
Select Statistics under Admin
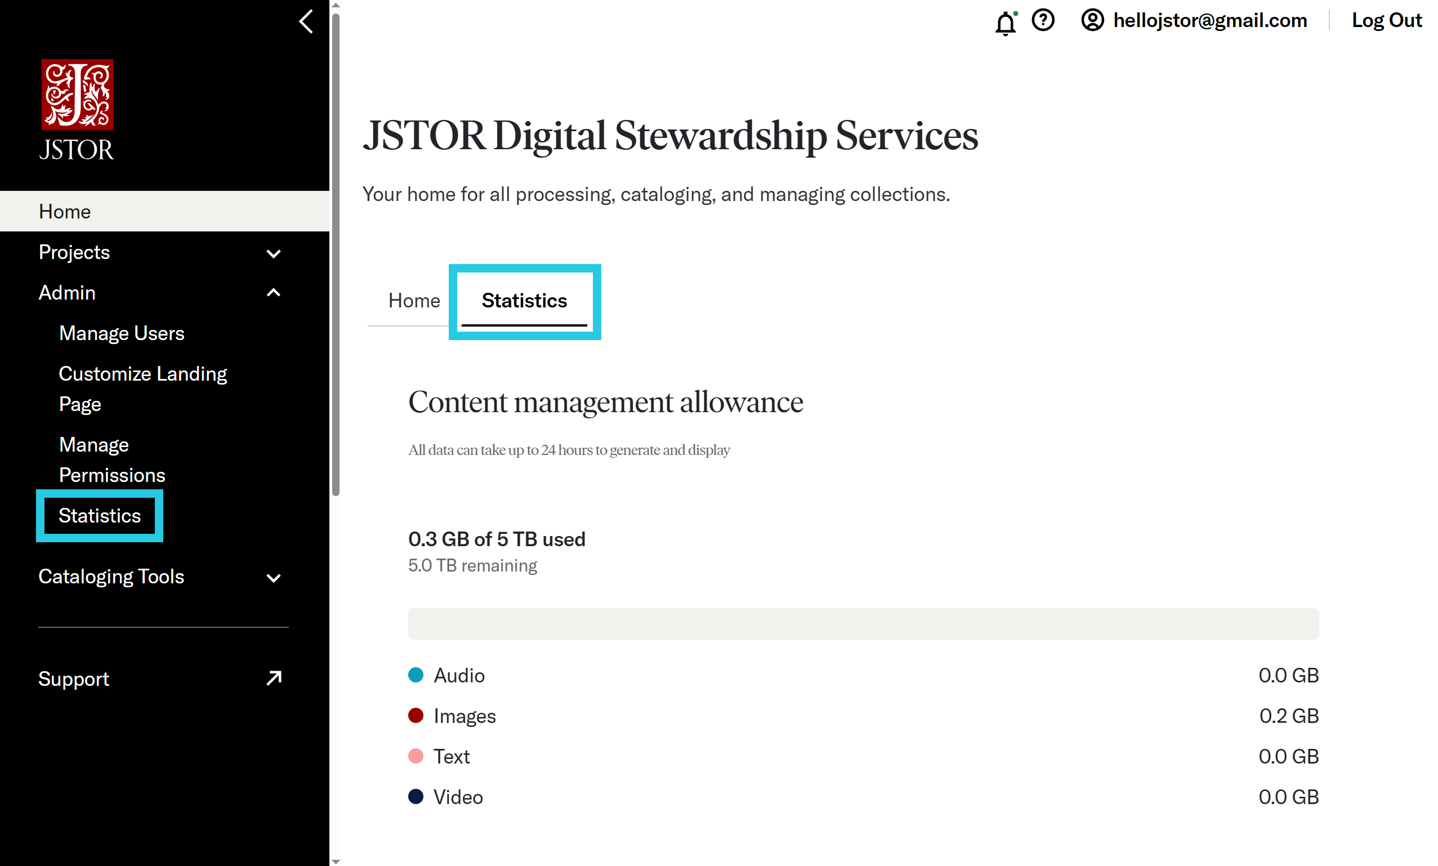click(x=100, y=516)
